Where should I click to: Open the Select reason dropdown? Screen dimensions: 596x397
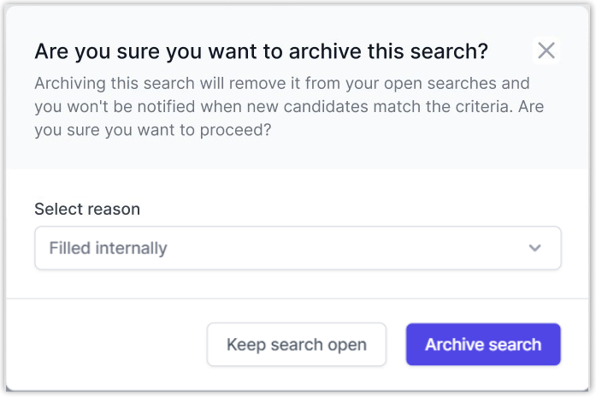click(x=298, y=248)
